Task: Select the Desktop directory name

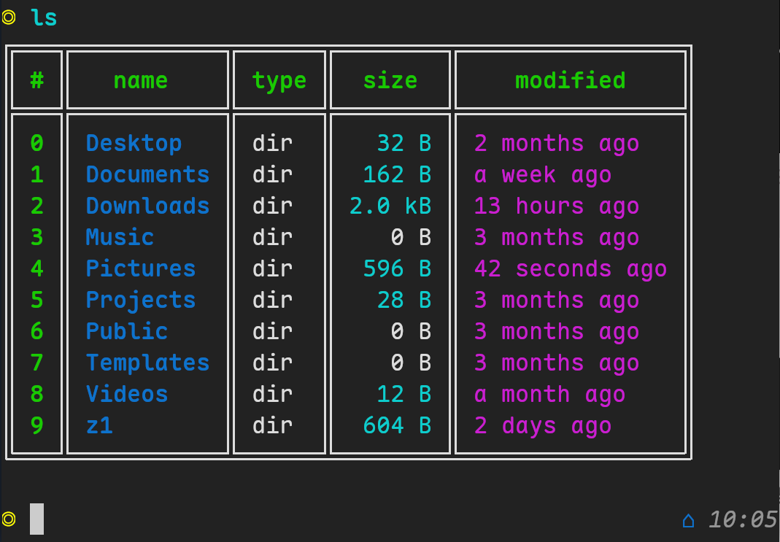Action: click(x=134, y=144)
